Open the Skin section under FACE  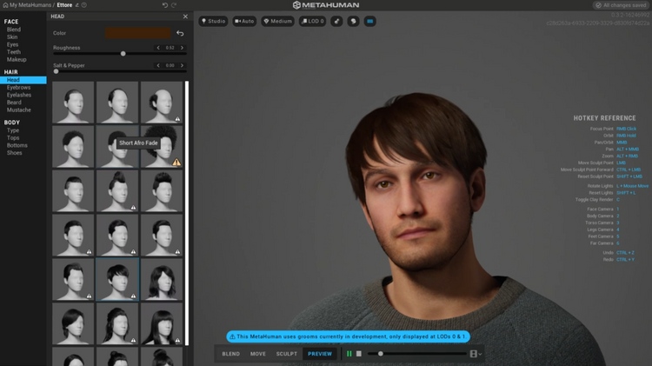12,37
